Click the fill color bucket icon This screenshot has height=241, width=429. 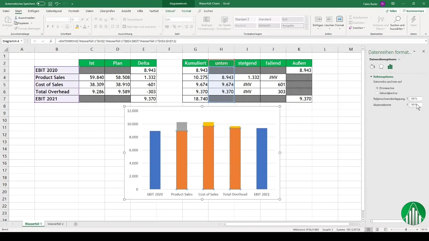(x=77, y=26)
